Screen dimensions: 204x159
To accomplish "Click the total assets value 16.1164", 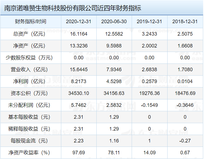I will tap(79, 34).
